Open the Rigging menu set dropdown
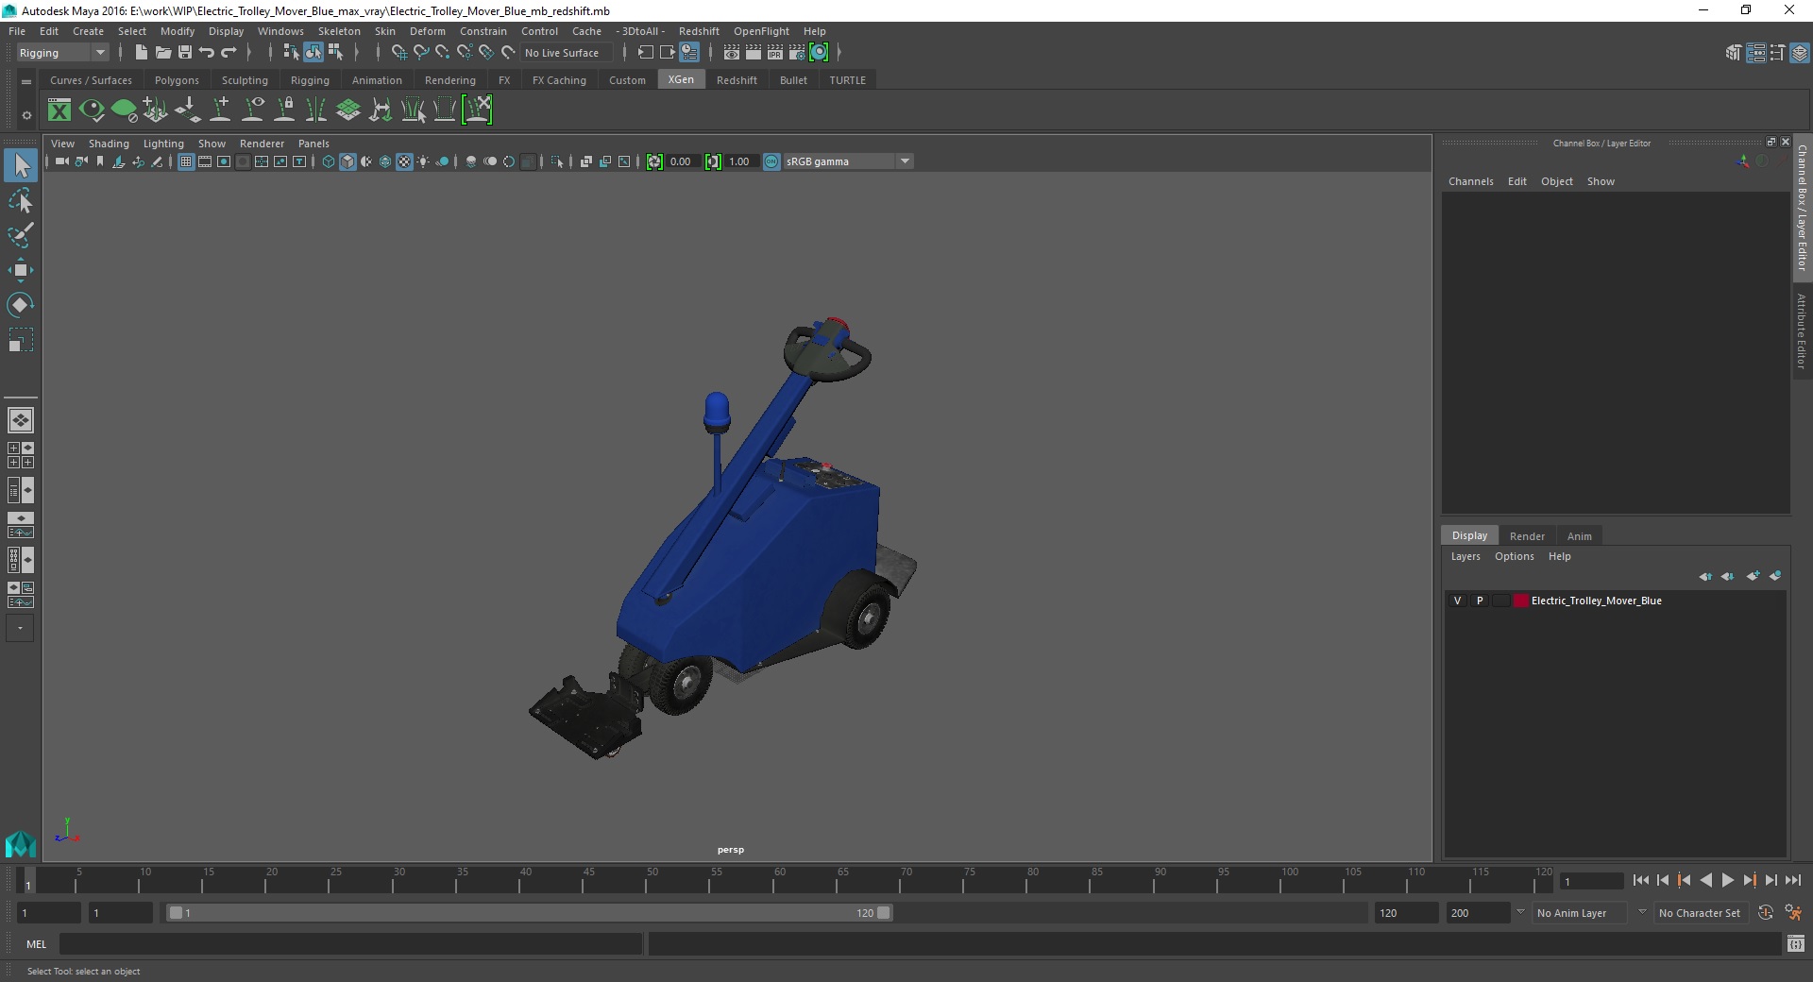This screenshot has height=982, width=1813. (x=62, y=53)
